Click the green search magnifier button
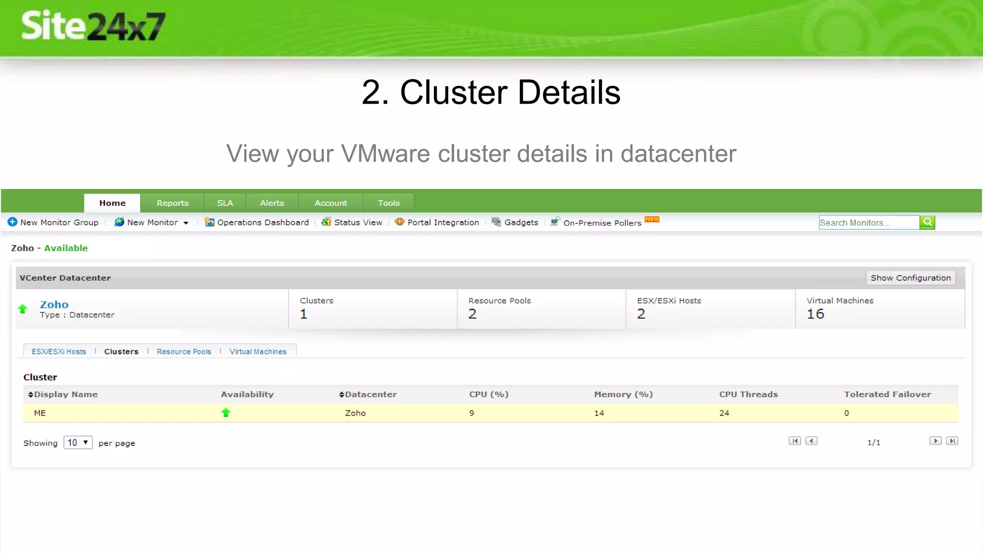Screen dimensions: 983x553 pyautogui.click(x=927, y=222)
